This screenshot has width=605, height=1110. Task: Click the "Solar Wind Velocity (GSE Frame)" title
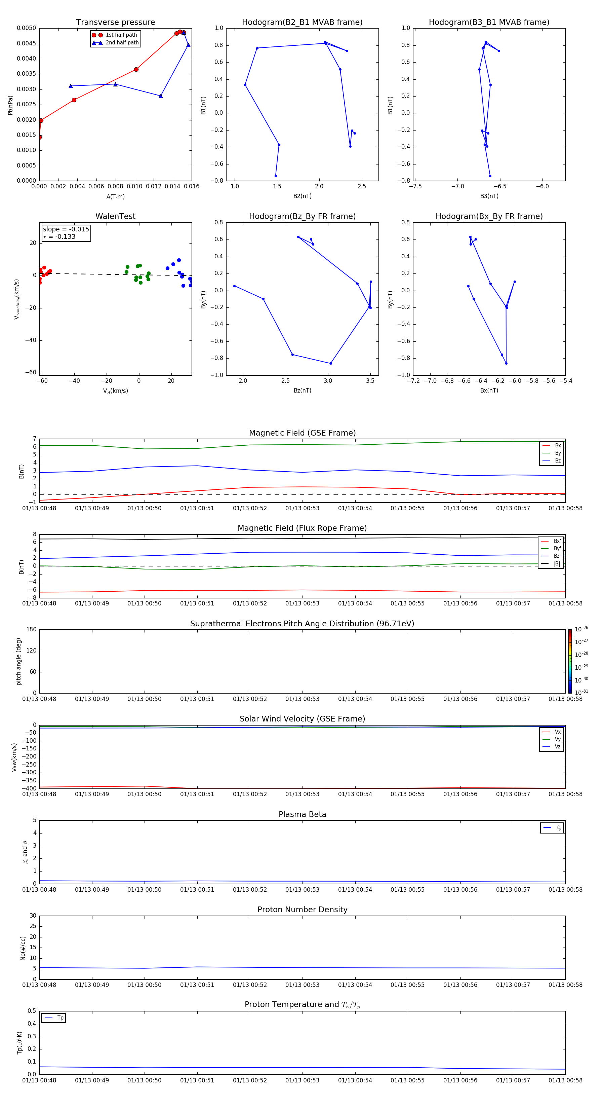pos(302,719)
